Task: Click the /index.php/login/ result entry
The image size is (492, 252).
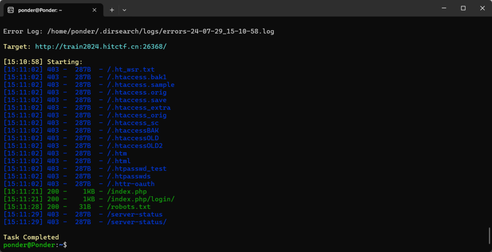Action: tap(141, 199)
